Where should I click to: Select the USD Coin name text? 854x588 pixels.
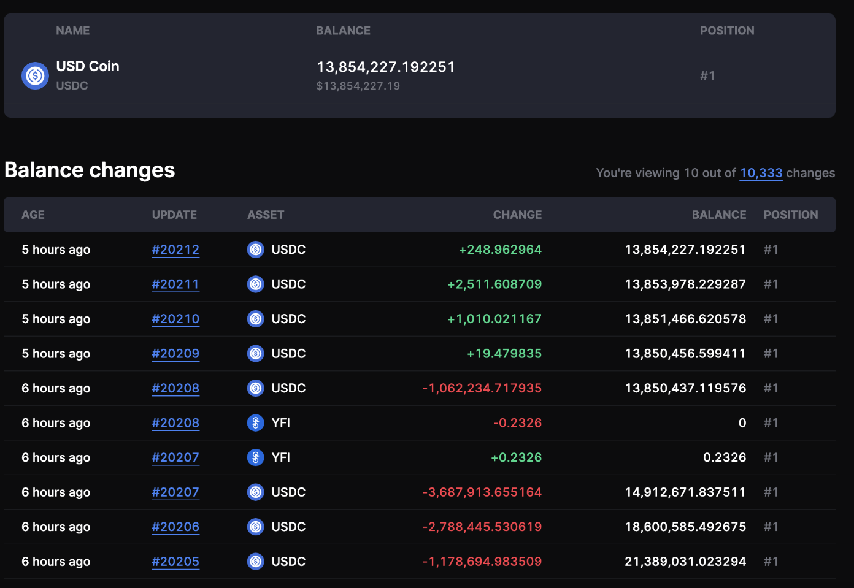coord(88,66)
